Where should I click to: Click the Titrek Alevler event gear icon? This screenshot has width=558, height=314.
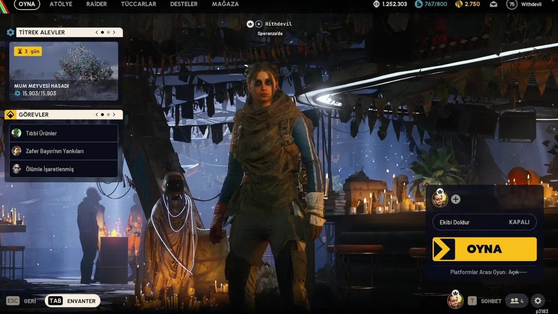10,32
